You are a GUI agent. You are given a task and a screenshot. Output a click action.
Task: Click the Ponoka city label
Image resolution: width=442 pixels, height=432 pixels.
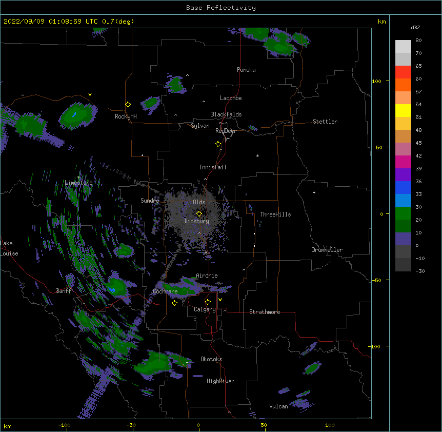[246, 70]
